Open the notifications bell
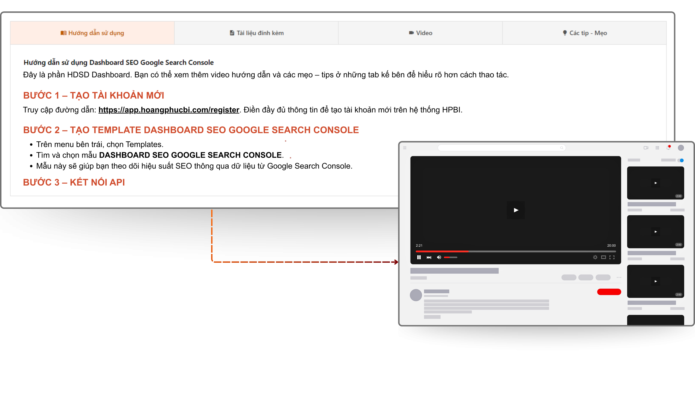The width and height of the screenshot is (695, 398). (668, 148)
